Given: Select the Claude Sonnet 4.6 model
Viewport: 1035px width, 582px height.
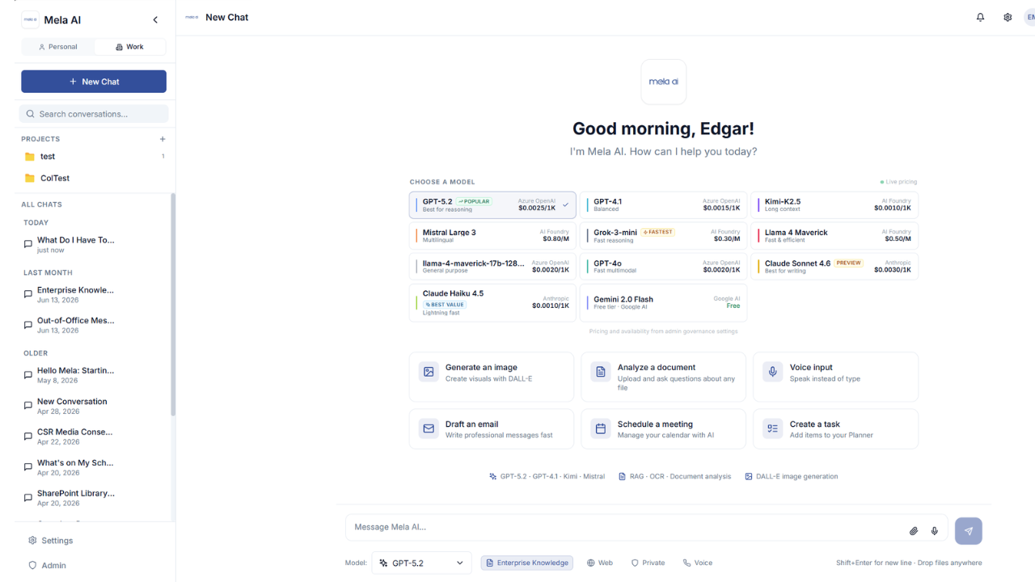Looking at the screenshot, I should 835,267.
